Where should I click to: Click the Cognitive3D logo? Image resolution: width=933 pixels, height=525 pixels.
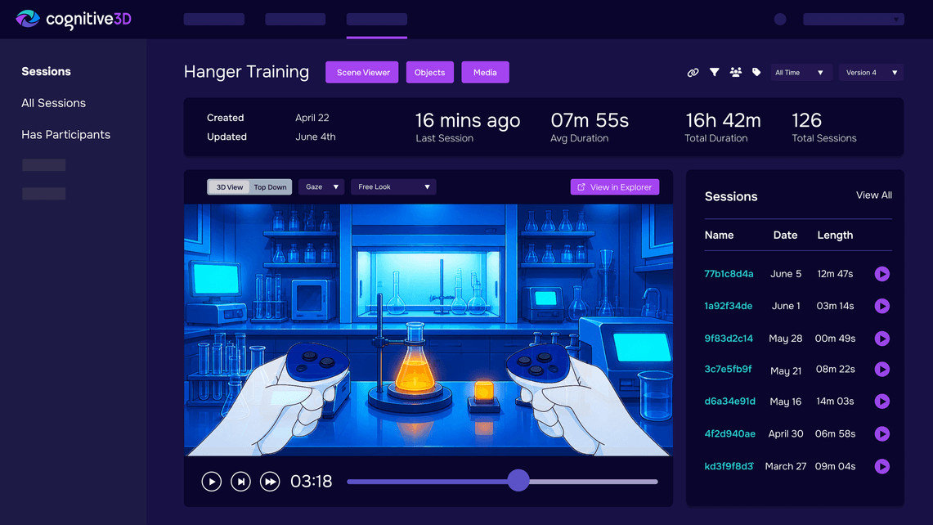click(74, 19)
